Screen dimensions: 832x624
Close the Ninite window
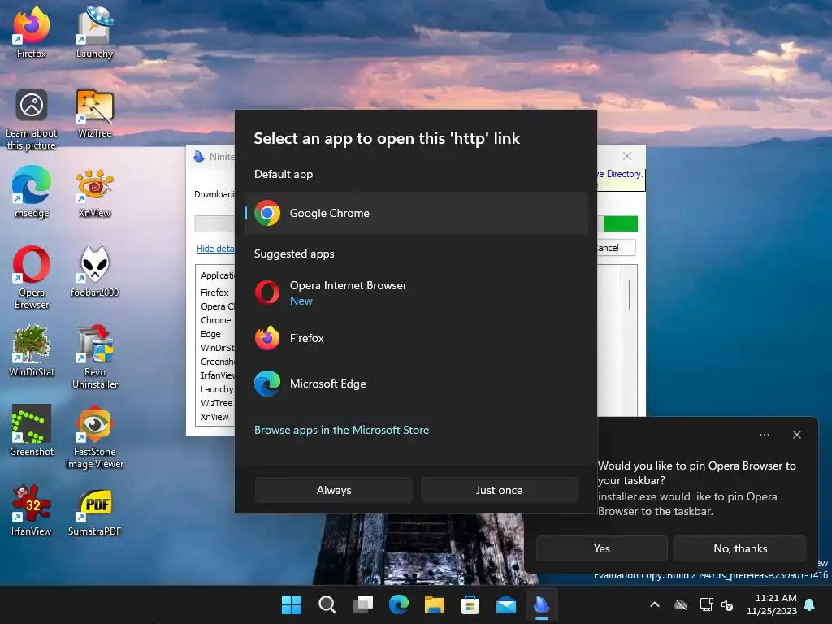coord(627,156)
